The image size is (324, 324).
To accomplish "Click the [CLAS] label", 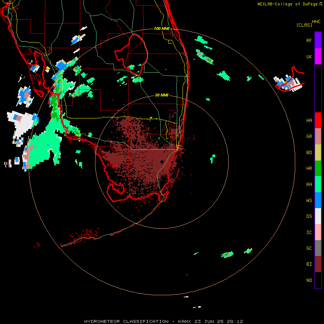I will (x=304, y=25).
